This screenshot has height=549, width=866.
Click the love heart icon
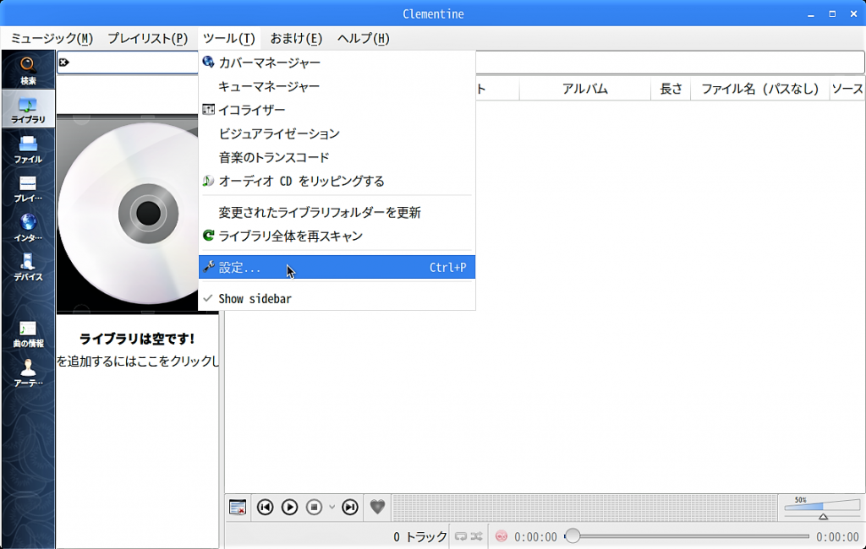pyautogui.click(x=377, y=507)
